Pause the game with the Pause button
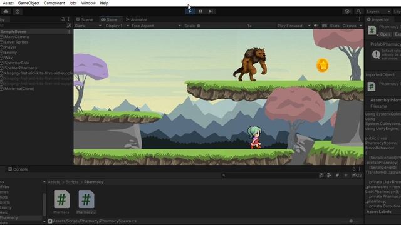Screen dimensions: 401x225 click(200, 11)
